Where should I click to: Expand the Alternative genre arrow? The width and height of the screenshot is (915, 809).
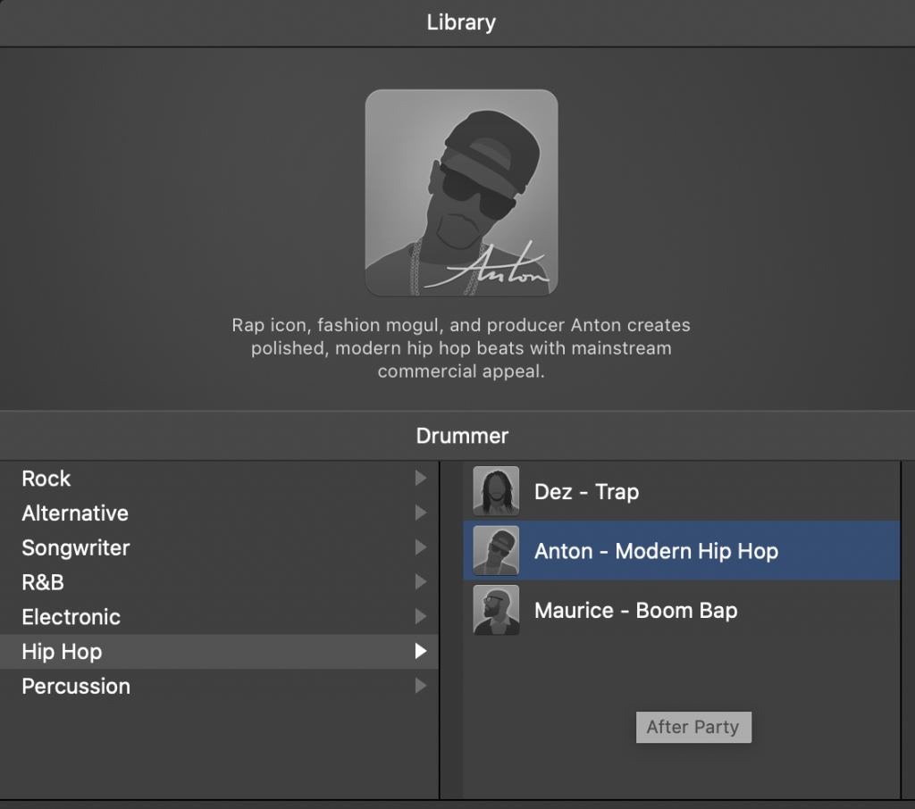pos(420,513)
